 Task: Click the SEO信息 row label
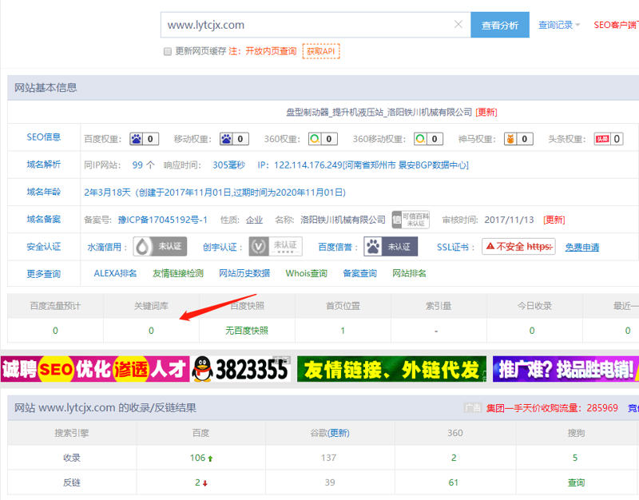point(44,137)
